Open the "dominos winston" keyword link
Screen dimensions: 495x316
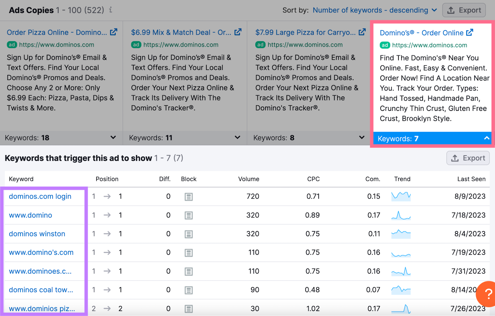click(x=37, y=234)
